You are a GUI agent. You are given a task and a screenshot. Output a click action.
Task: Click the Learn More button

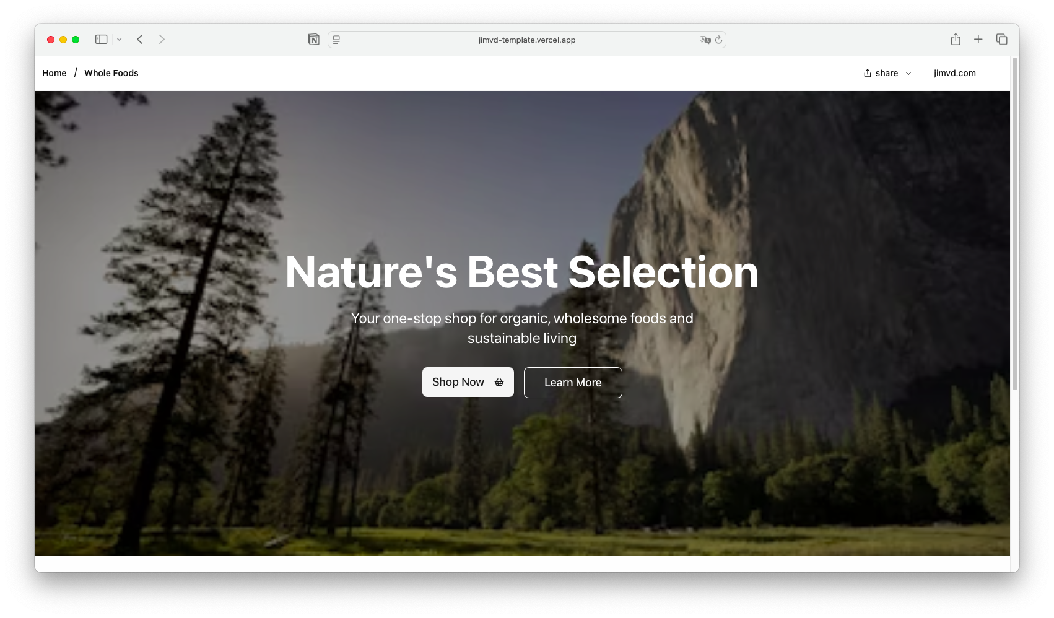572,382
